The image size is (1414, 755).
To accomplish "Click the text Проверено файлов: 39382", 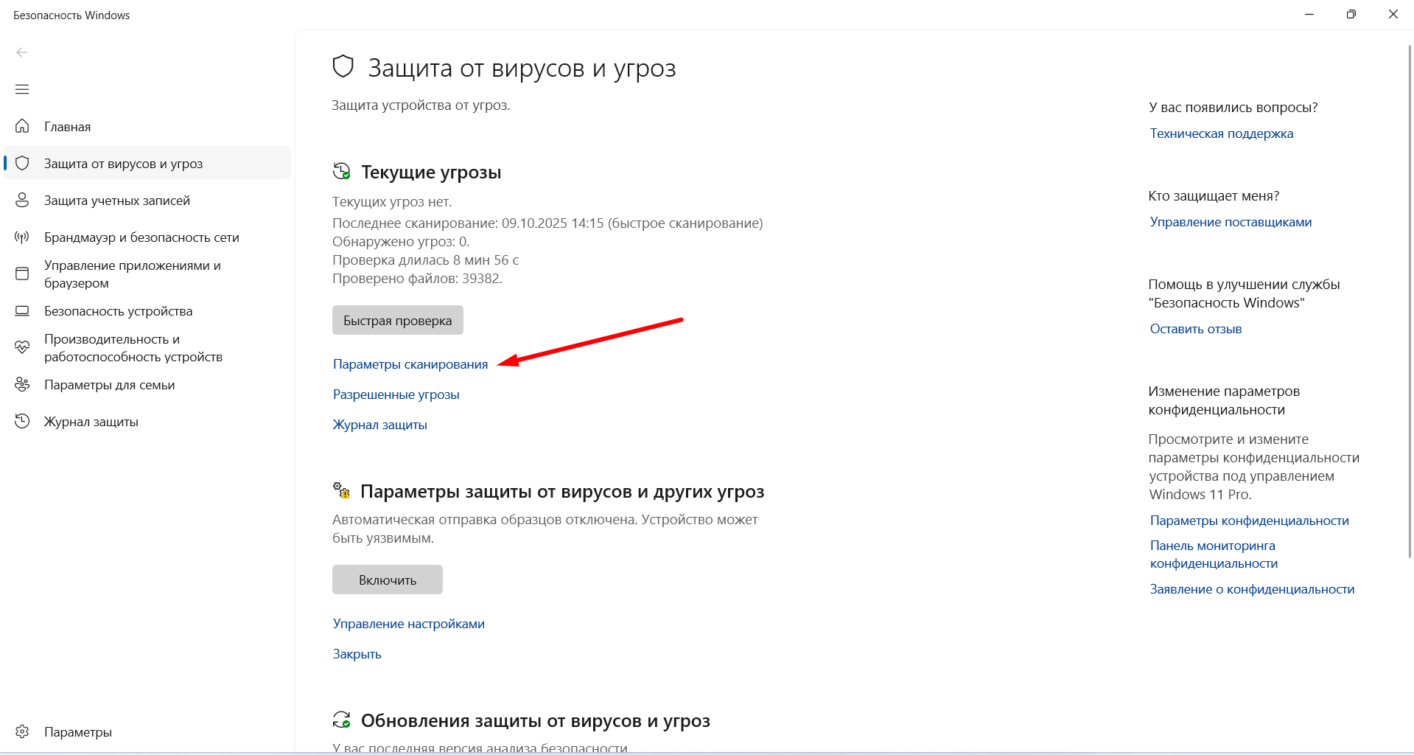I will [417, 278].
